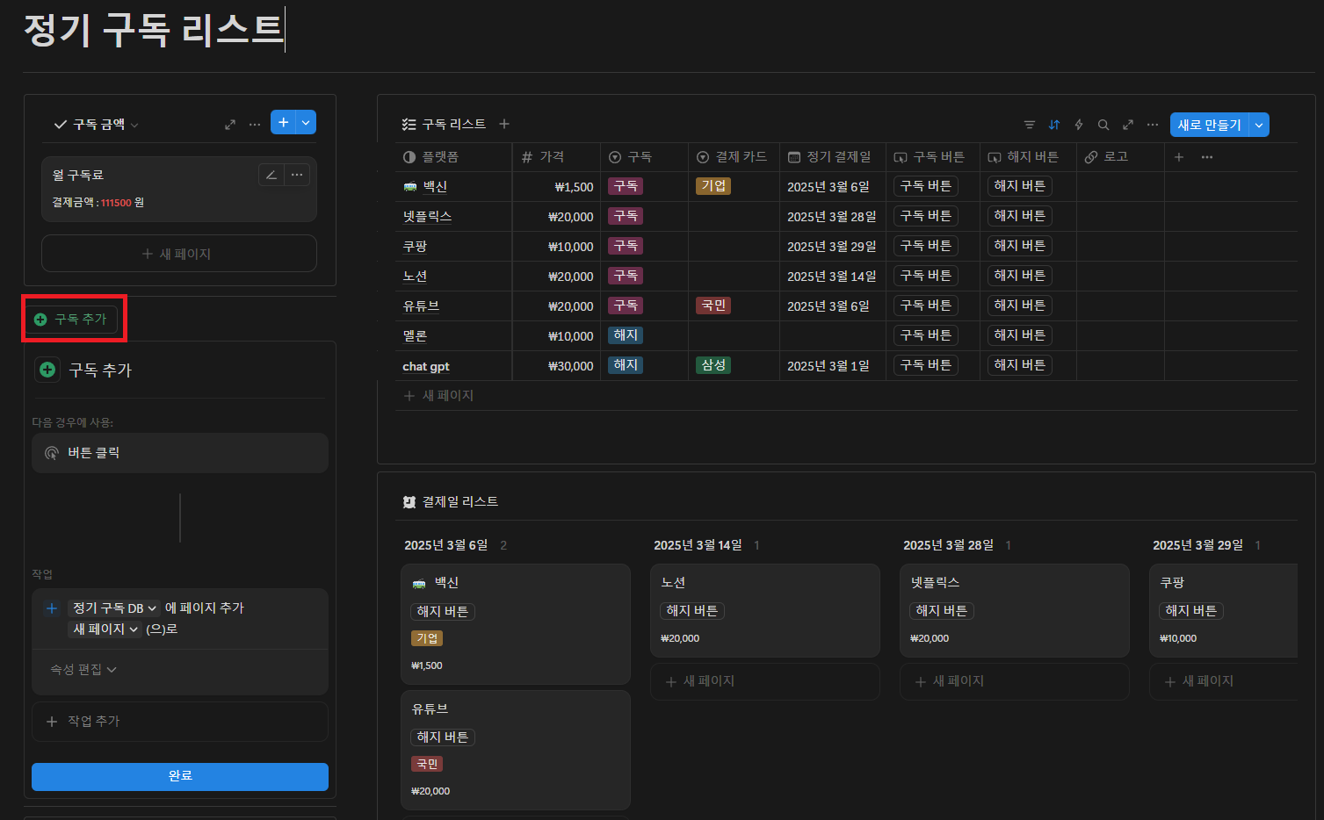Add new property column plus icon

coord(1179,157)
